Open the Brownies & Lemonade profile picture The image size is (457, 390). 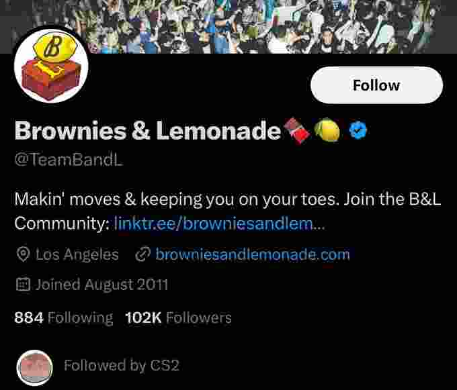point(51,65)
